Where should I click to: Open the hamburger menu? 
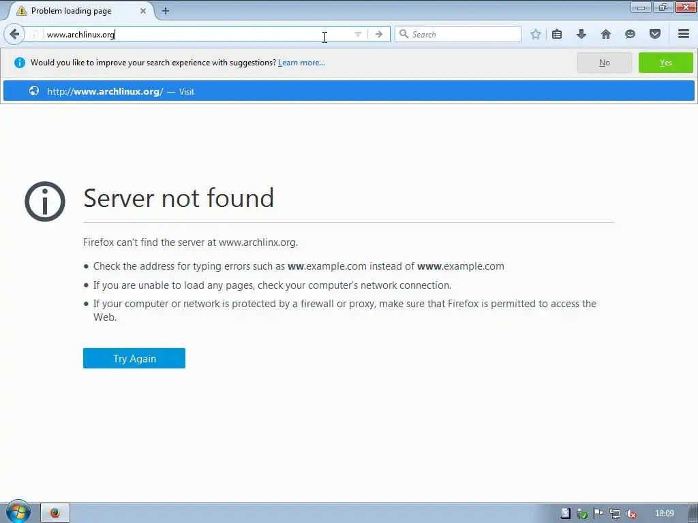pyautogui.click(x=684, y=34)
